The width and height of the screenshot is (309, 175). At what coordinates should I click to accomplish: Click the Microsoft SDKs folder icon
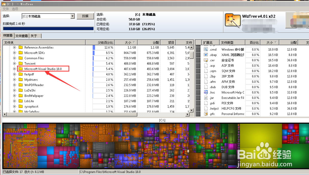tap(21, 53)
